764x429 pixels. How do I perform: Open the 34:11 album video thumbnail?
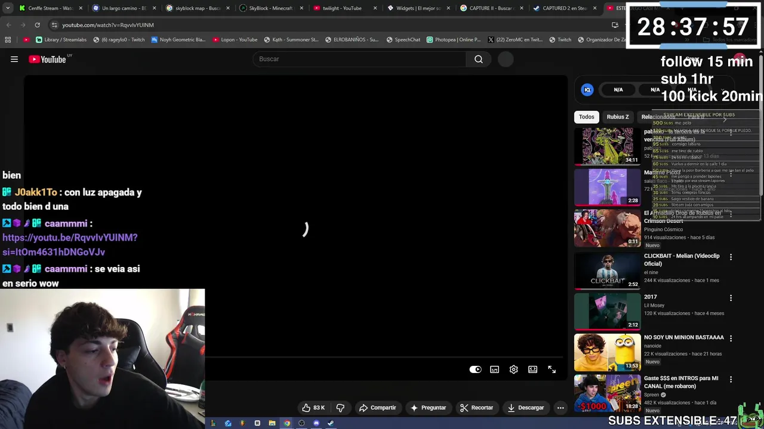click(x=607, y=146)
